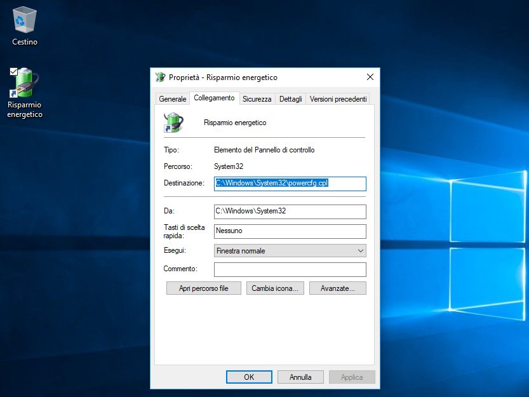
Task: Click the battery icon in the dialog title bar
Action: [161, 77]
